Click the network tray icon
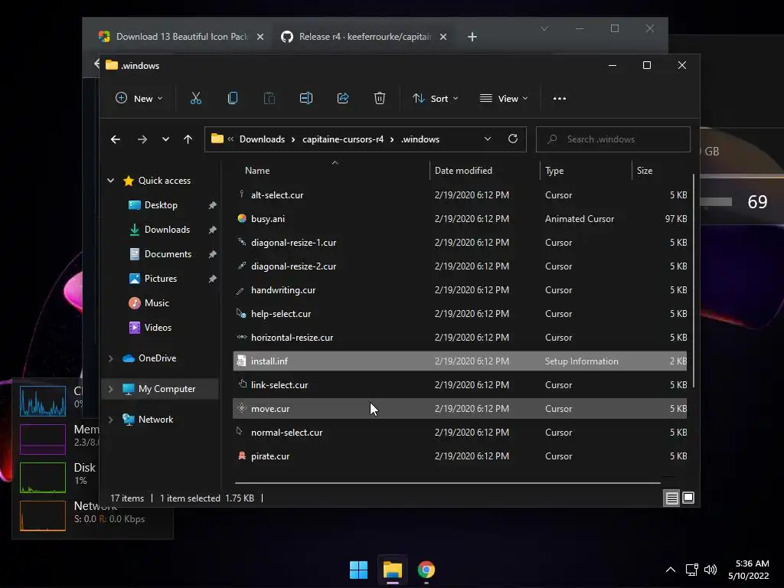784x588 pixels. click(691, 570)
